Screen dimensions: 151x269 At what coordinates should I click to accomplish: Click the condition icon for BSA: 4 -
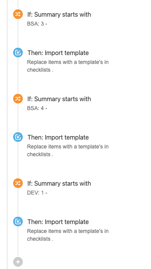click(18, 99)
